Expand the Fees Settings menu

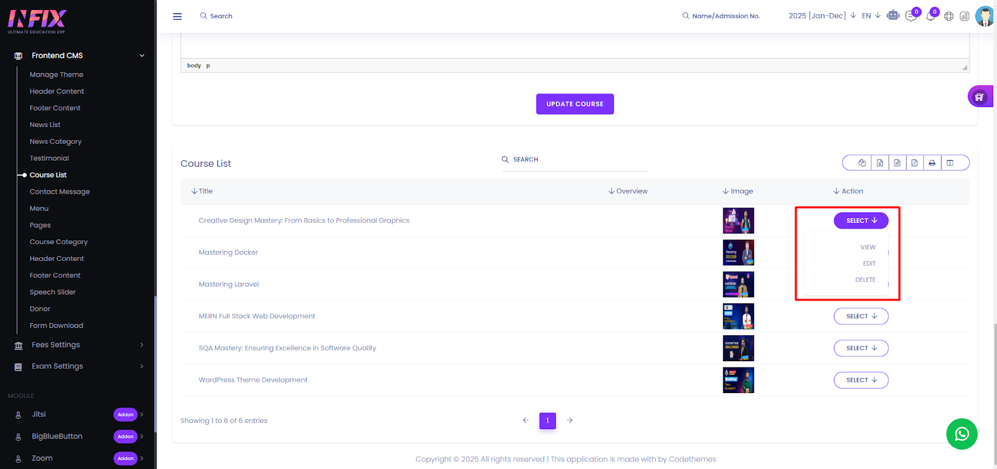tap(142, 345)
